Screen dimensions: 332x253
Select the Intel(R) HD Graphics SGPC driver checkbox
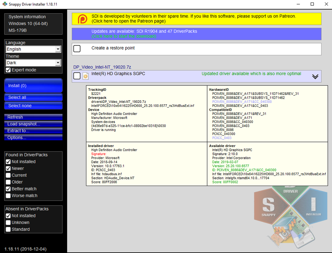77,76
